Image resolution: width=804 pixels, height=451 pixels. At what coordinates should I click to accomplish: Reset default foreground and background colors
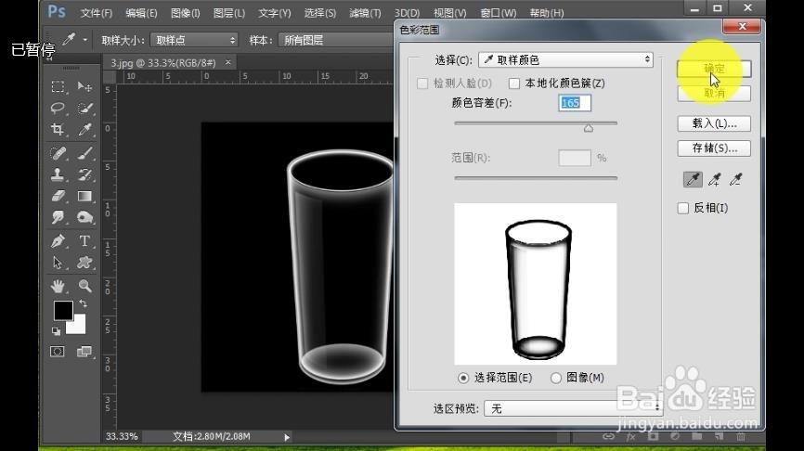[56, 331]
